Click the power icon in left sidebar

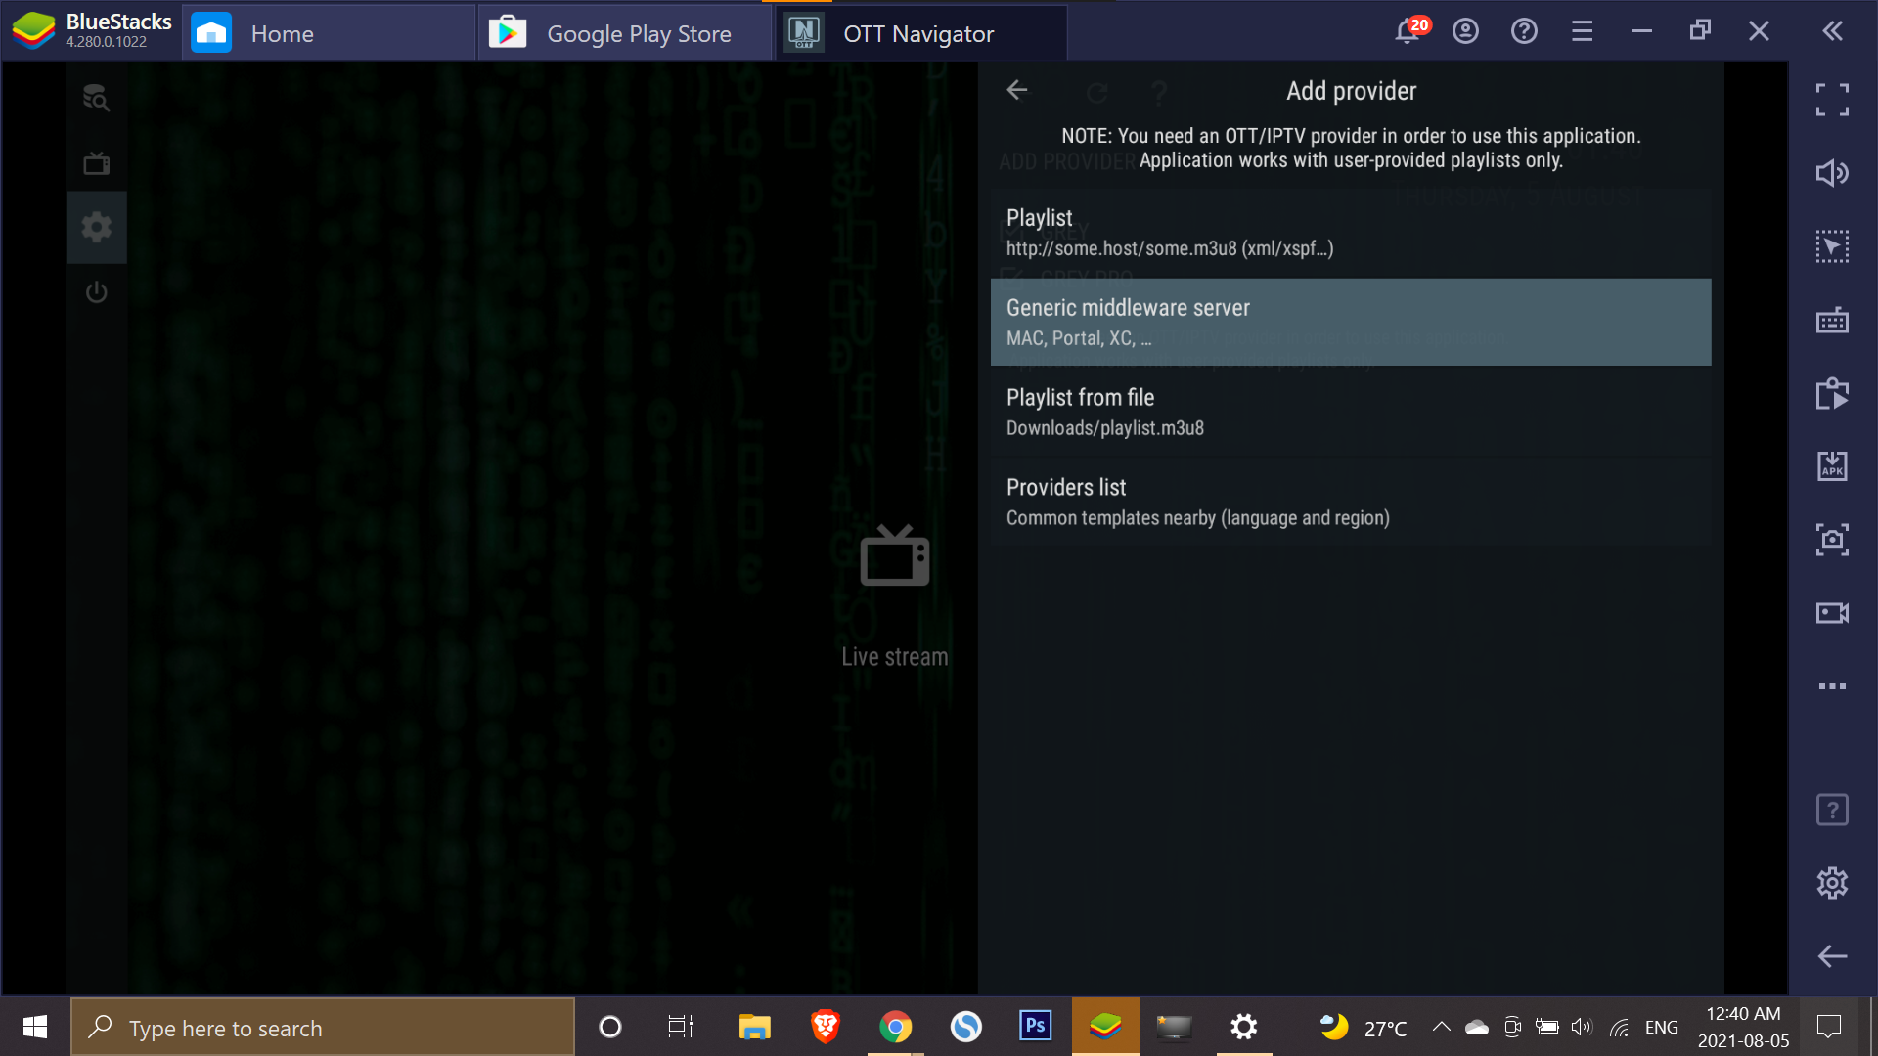coord(97,291)
